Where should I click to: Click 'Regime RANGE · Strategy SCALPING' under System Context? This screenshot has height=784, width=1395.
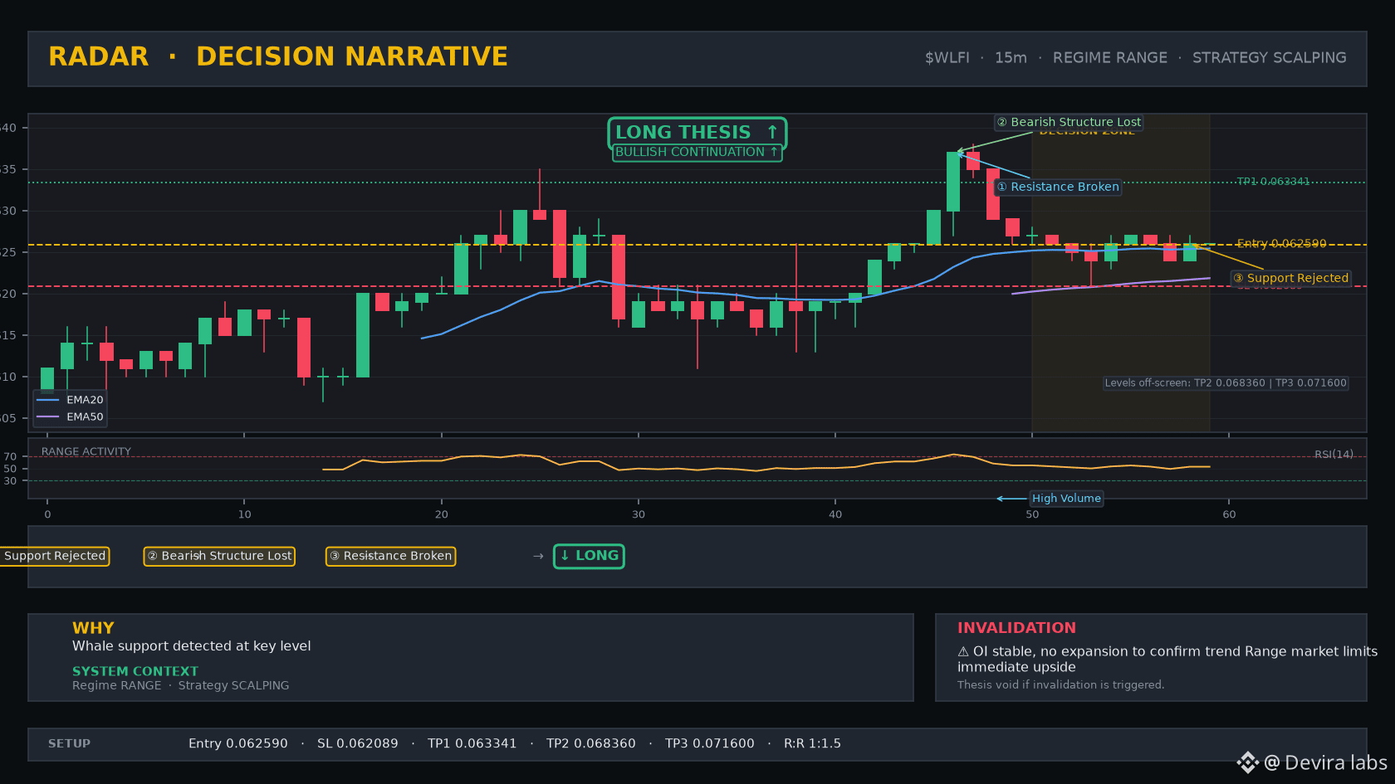point(181,685)
